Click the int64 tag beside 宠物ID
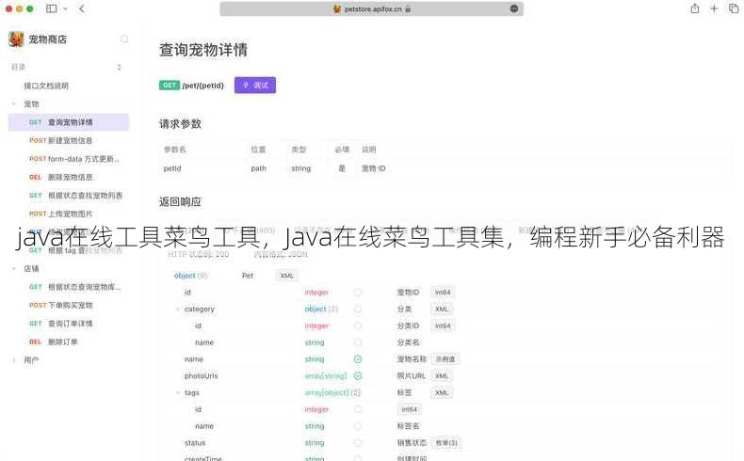 pyautogui.click(x=443, y=293)
